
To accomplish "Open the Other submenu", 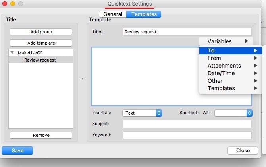I will tap(231, 81).
